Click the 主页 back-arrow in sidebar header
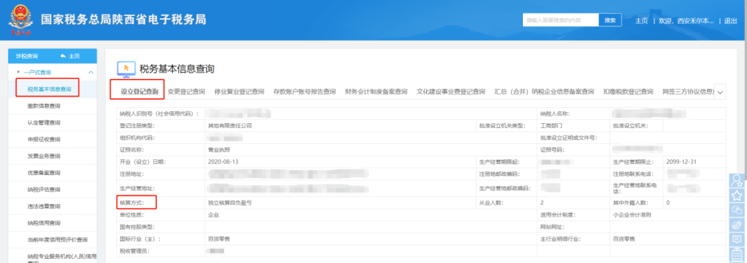 pos(70,56)
